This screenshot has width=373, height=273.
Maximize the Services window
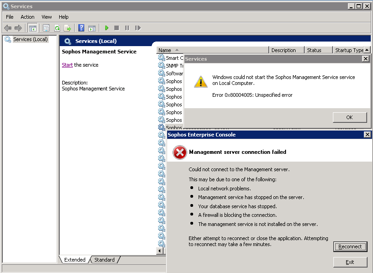click(359, 6)
